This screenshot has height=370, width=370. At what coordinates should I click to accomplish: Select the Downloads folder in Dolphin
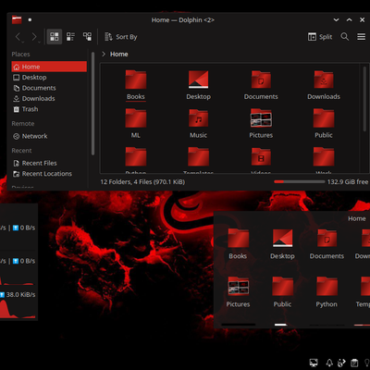tap(324, 85)
